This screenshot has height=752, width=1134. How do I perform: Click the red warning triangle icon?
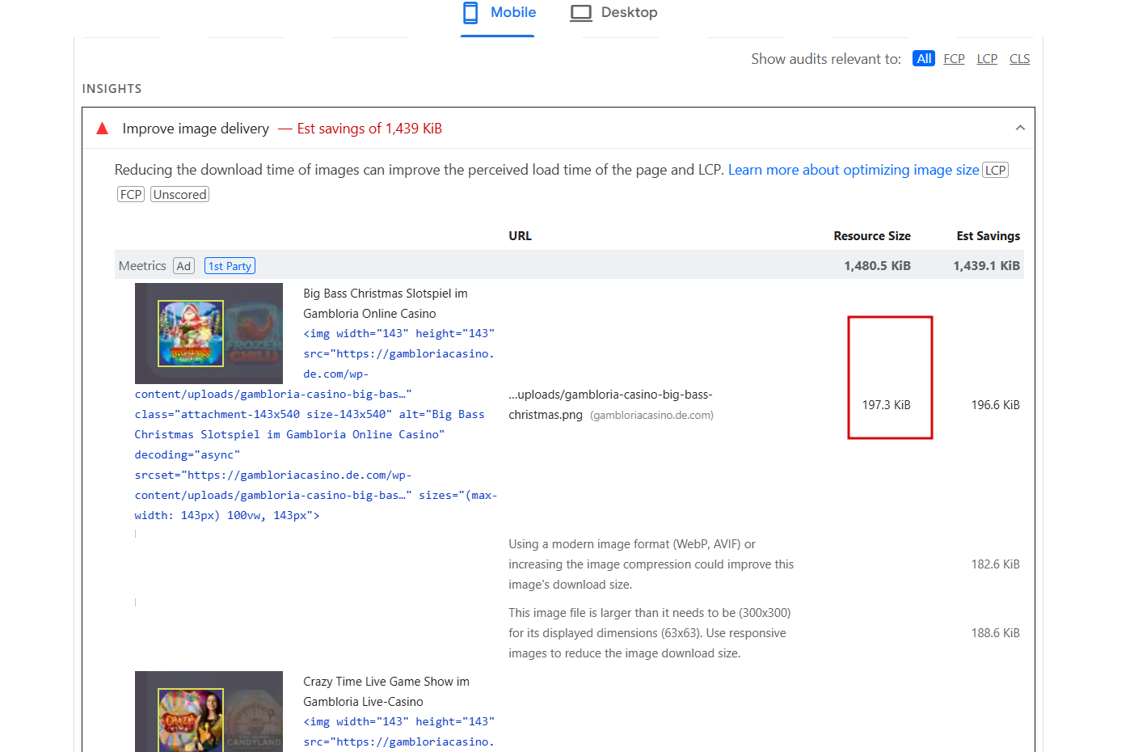(103, 129)
